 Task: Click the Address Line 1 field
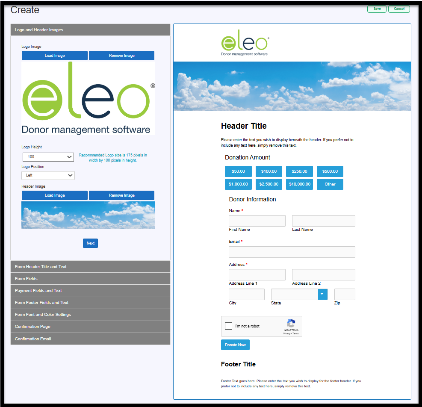tap(257, 274)
